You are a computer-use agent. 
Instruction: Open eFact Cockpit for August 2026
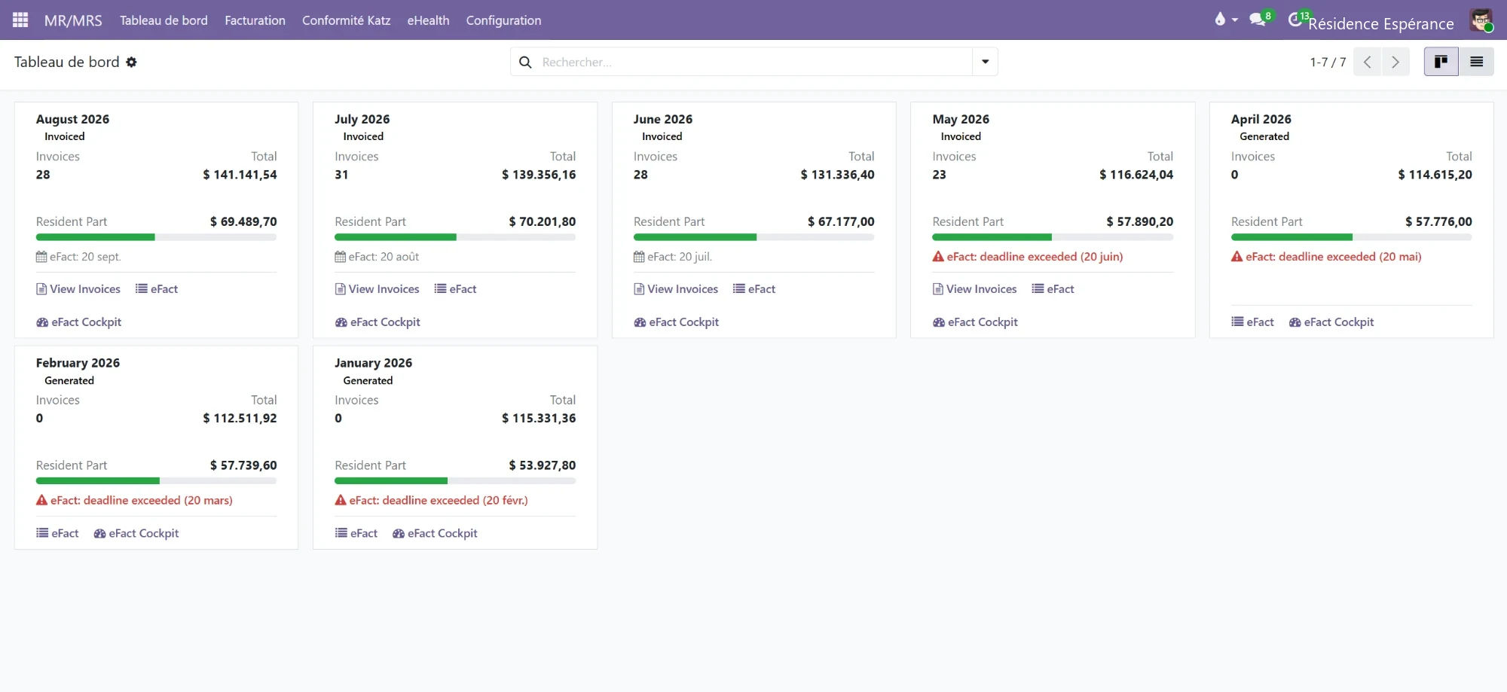coord(78,322)
